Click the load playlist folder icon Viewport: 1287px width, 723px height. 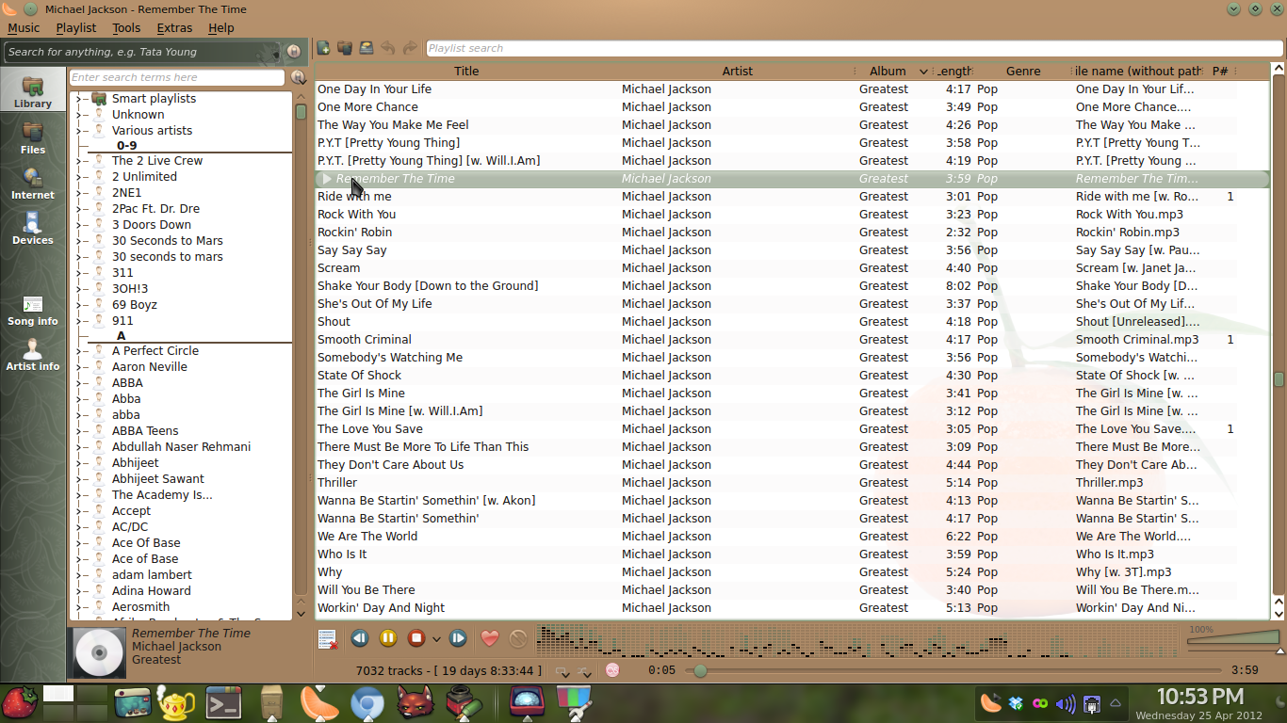345,48
